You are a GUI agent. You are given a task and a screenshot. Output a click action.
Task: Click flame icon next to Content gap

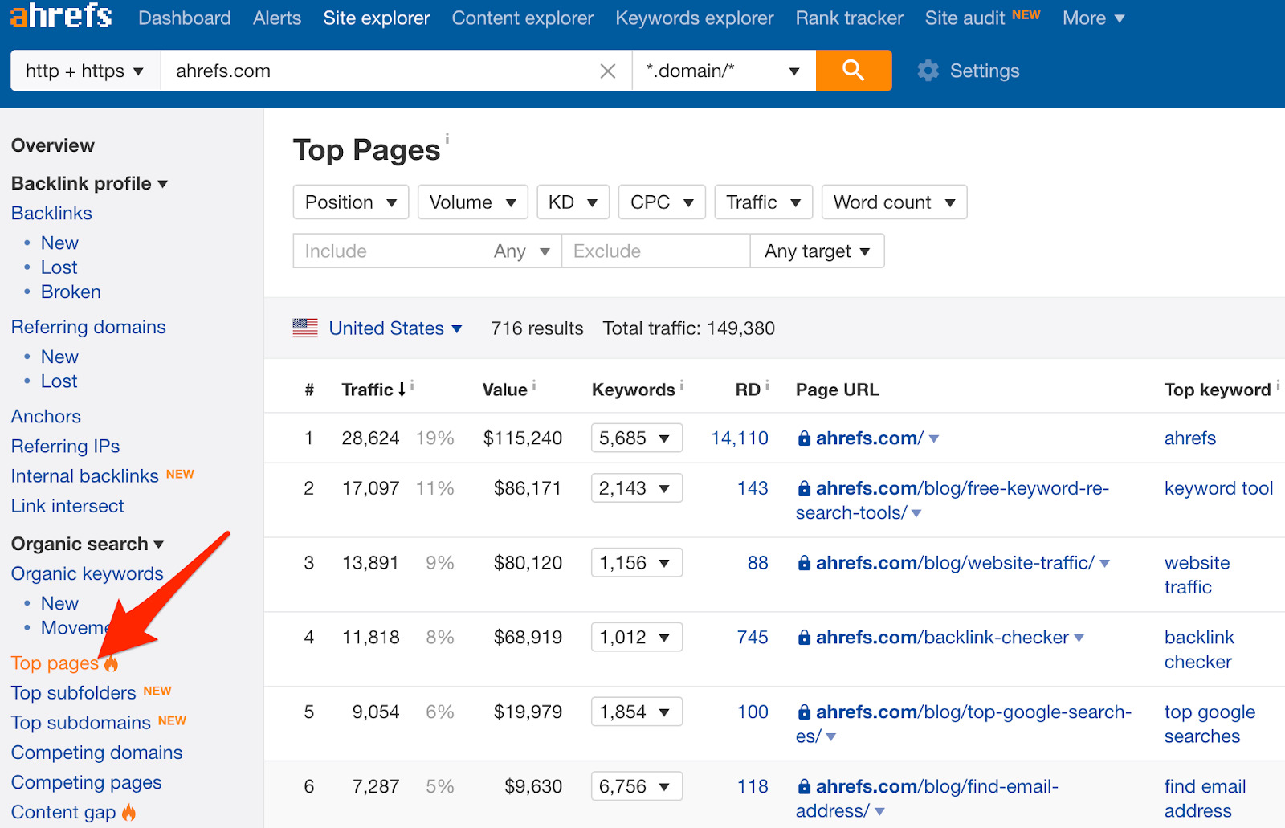pos(129,812)
